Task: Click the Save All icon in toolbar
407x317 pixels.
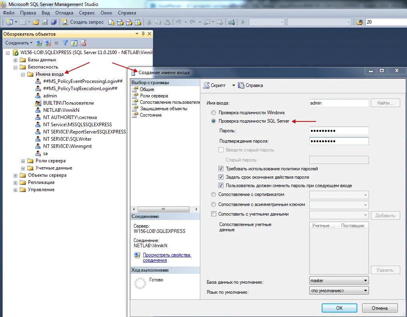Action: click(54, 22)
